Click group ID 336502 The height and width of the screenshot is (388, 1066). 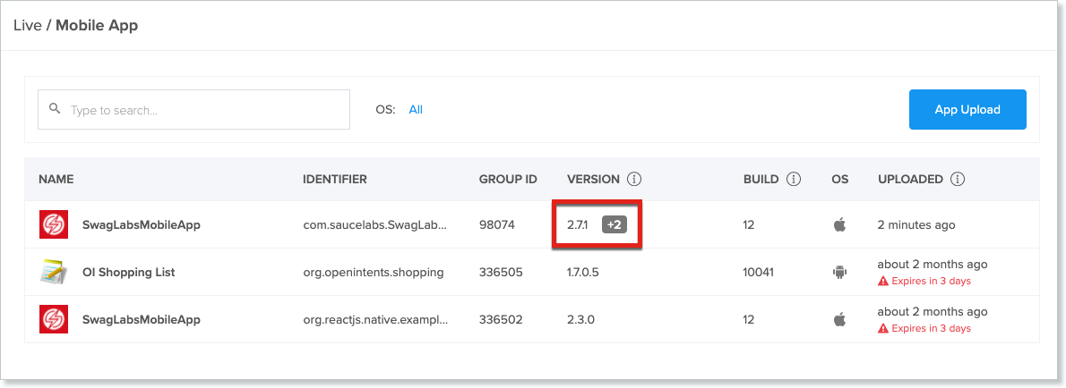[x=501, y=319]
